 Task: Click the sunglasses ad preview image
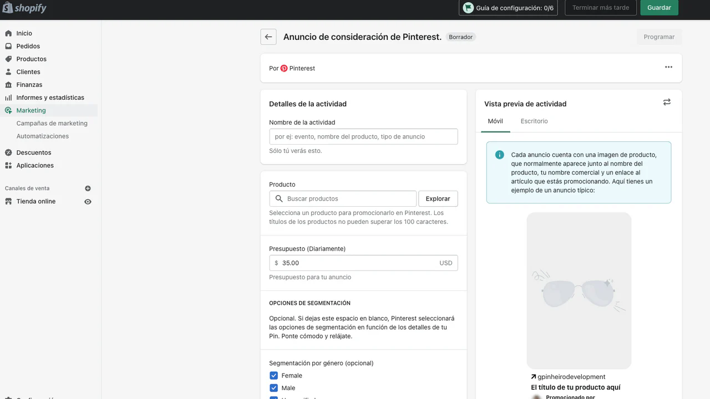coord(579,290)
